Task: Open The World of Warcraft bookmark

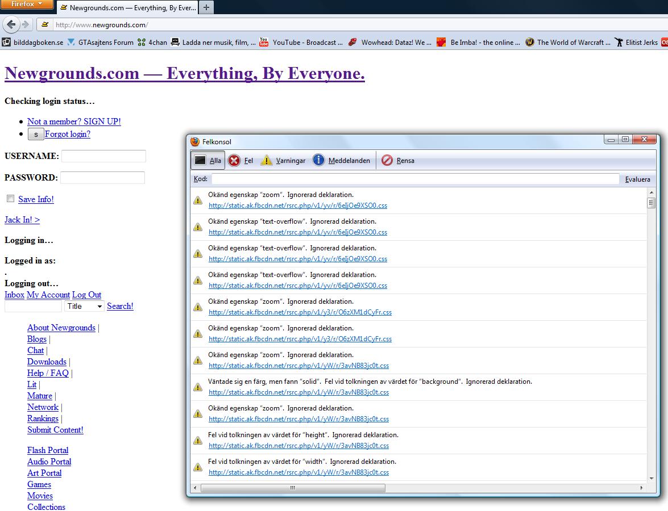Action: pos(568,42)
